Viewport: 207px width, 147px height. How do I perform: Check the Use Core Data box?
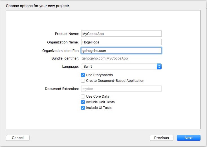(83, 96)
